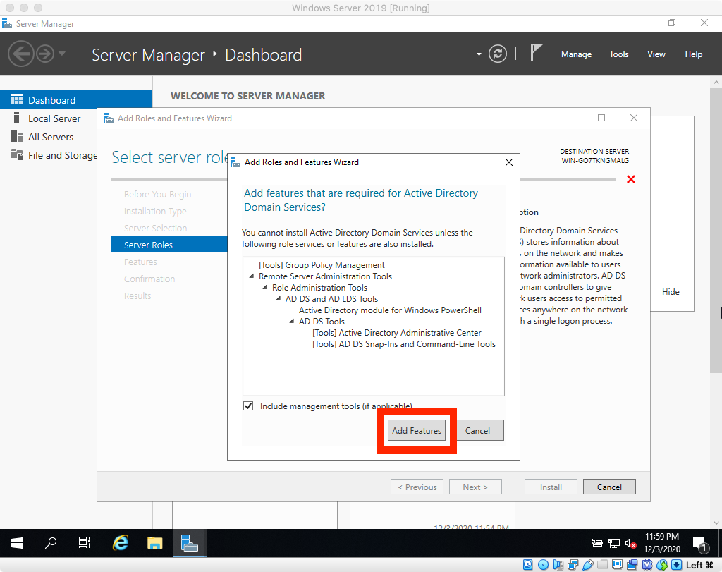Click Install button in the wizard
Viewport: 722px width, 572px height.
(x=551, y=487)
